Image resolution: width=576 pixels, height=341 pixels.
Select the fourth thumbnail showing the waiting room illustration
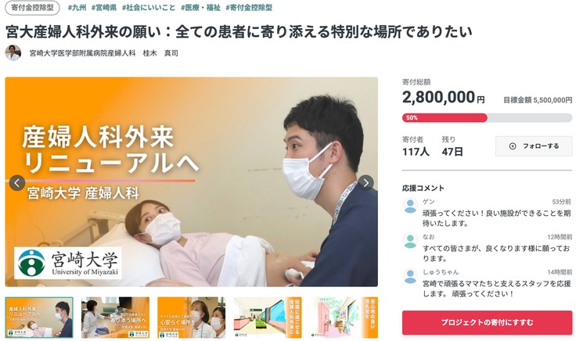coord(268,318)
